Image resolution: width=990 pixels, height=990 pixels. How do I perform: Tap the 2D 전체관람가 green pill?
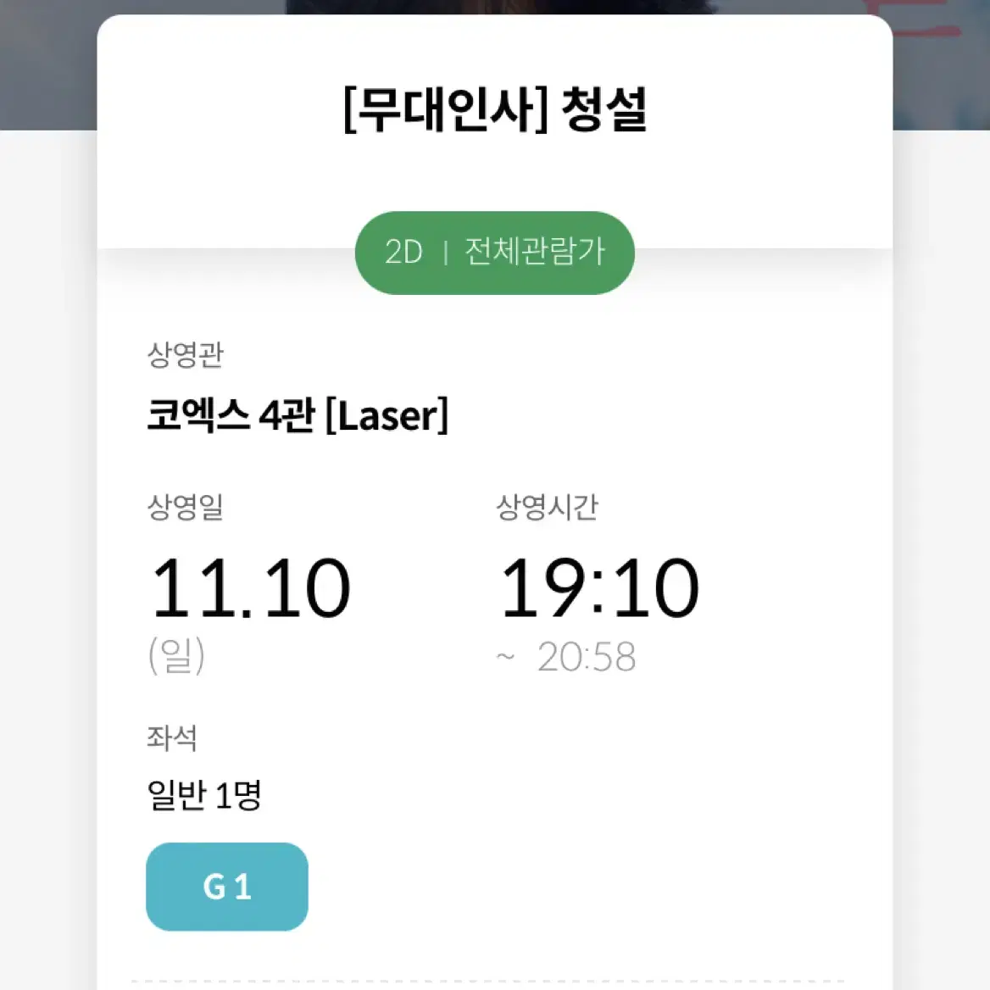click(x=494, y=253)
